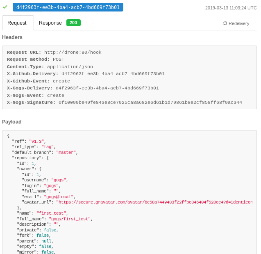Click the Content-Type application/json value
Viewport: 261px width, 254px height.
point(70,66)
